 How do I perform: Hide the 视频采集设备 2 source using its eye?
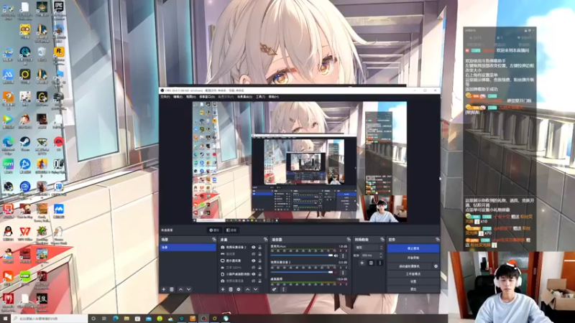[x=254, y=247]
